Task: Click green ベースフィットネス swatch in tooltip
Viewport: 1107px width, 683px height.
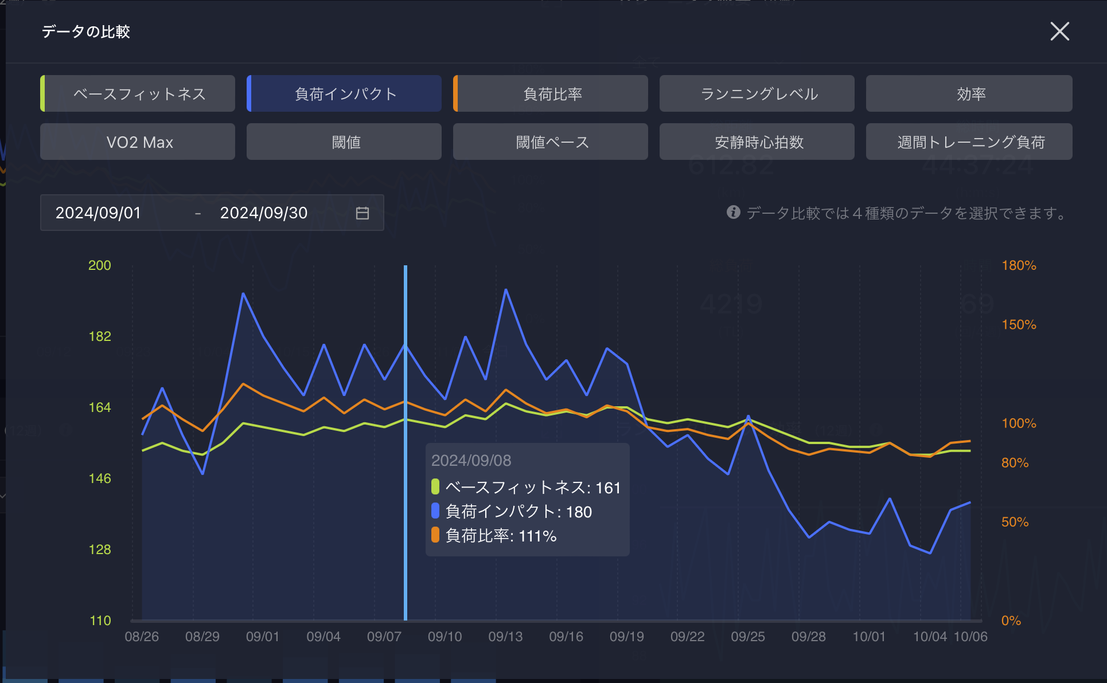Action: point(435,487)
